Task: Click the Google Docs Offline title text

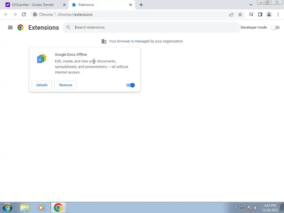Action: [x=71, y=55]
